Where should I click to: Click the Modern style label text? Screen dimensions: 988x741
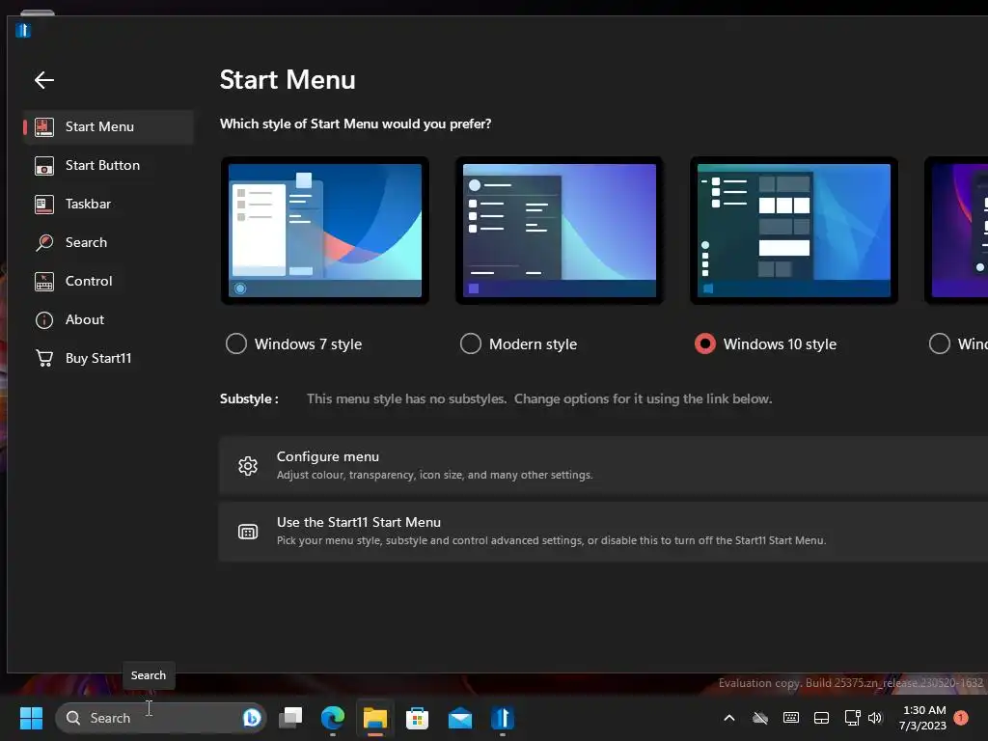pyautogui.click(x=533, y=344)
